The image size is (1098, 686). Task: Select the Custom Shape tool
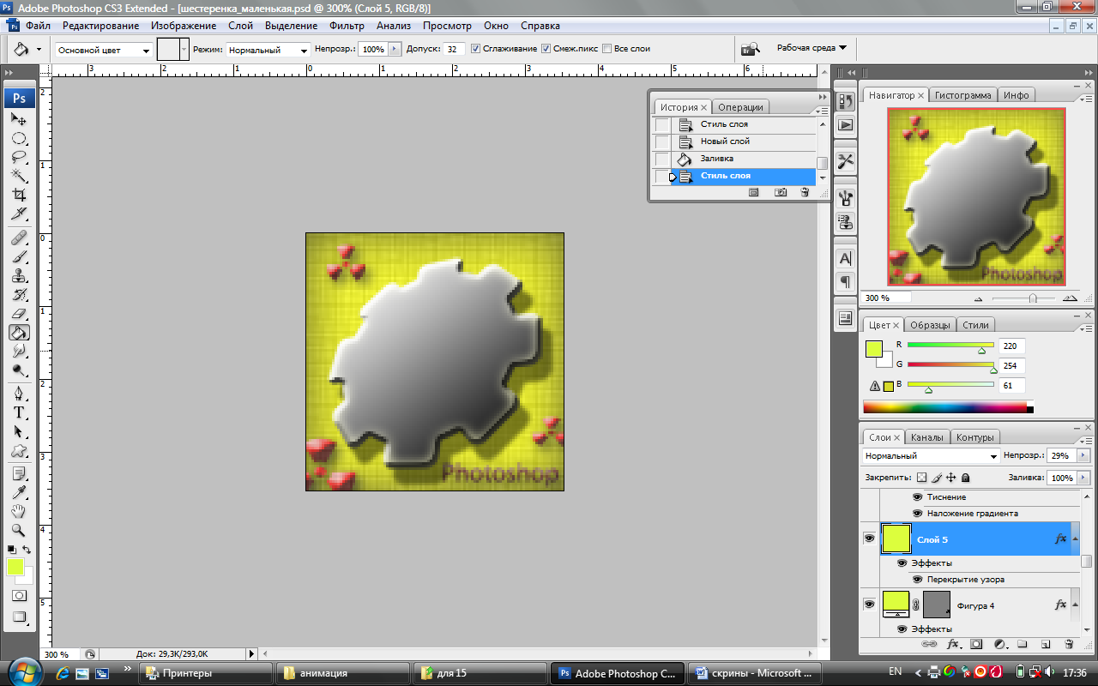(19, 450)
